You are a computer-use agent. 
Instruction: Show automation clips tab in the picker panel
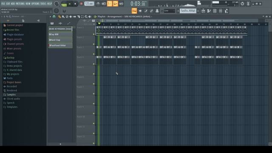[69, 23]
